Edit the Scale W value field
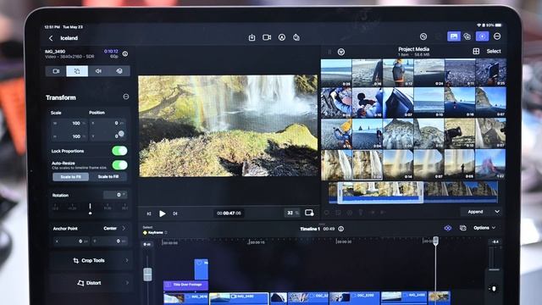This screenshot has width=542, height=305. coord(69,123)
